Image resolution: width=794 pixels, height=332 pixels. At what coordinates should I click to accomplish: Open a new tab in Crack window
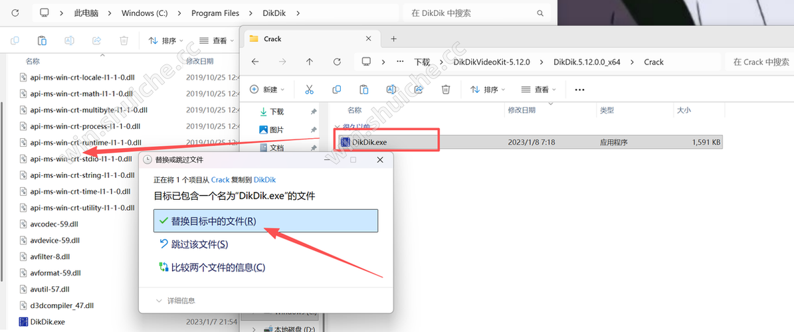pos(393,39)
